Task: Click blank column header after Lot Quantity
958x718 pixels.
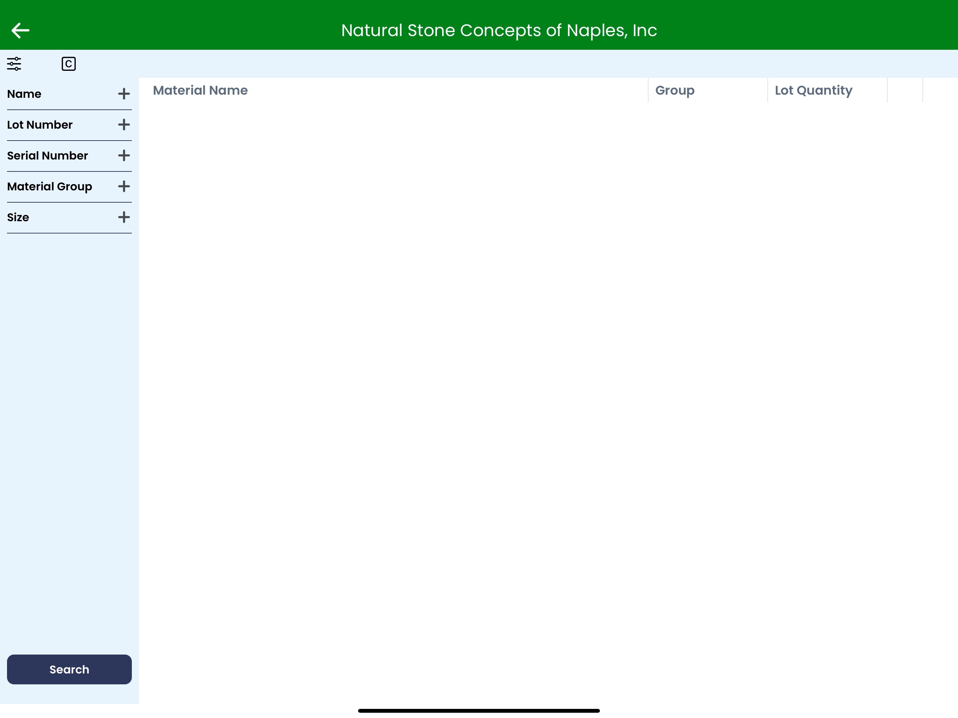Action: (x=905, y=90)
